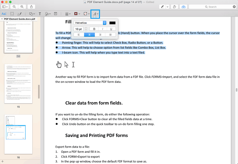
Task: Edit the 10 pt font size field
Action: pos(79,29)
